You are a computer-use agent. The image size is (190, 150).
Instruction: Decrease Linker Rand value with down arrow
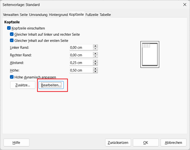click(96, 49)
